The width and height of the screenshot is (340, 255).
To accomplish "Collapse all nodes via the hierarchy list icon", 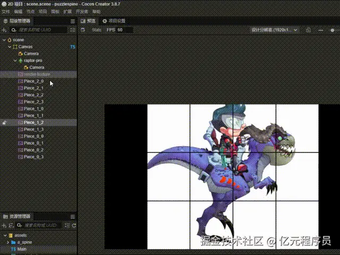I will 73,30.
